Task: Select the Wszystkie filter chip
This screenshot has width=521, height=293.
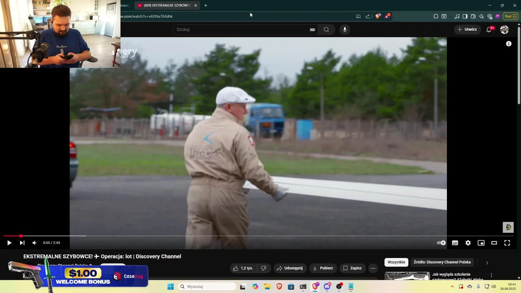Action: (x=396, y=262)
